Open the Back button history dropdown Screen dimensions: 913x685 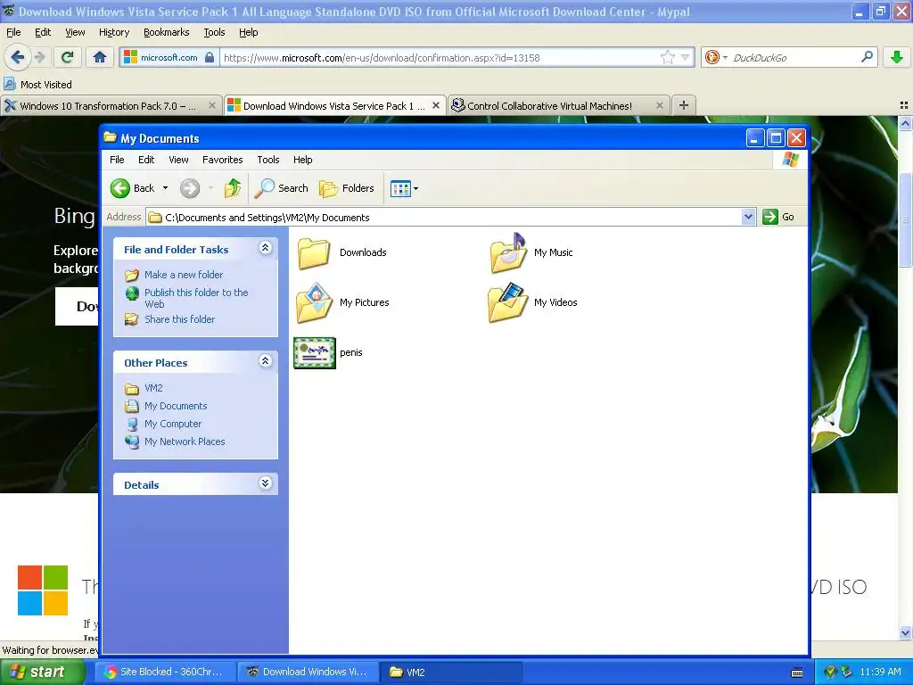coord(165,188)
